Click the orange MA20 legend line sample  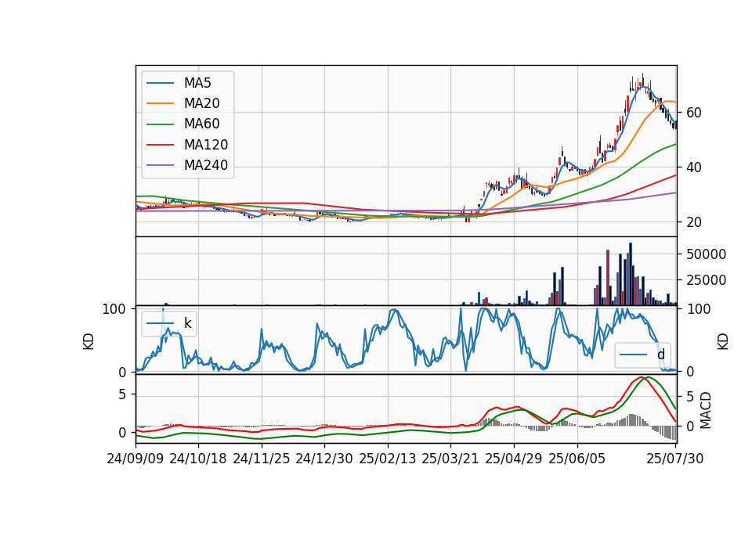160,103
